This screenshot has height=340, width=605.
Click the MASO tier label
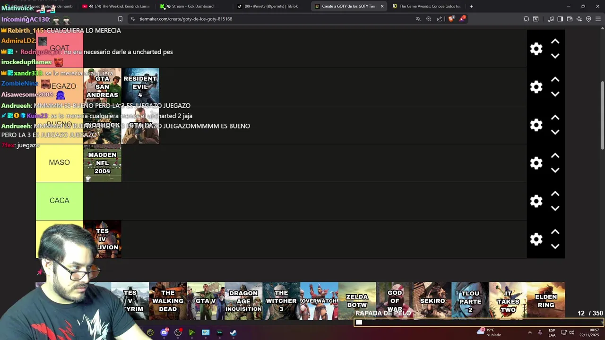coord(60,163)
